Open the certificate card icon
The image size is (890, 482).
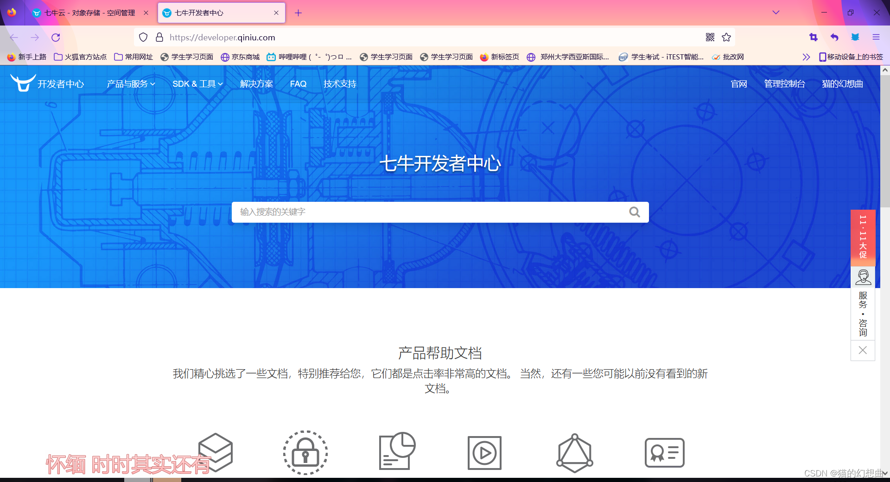click(664, 452)
